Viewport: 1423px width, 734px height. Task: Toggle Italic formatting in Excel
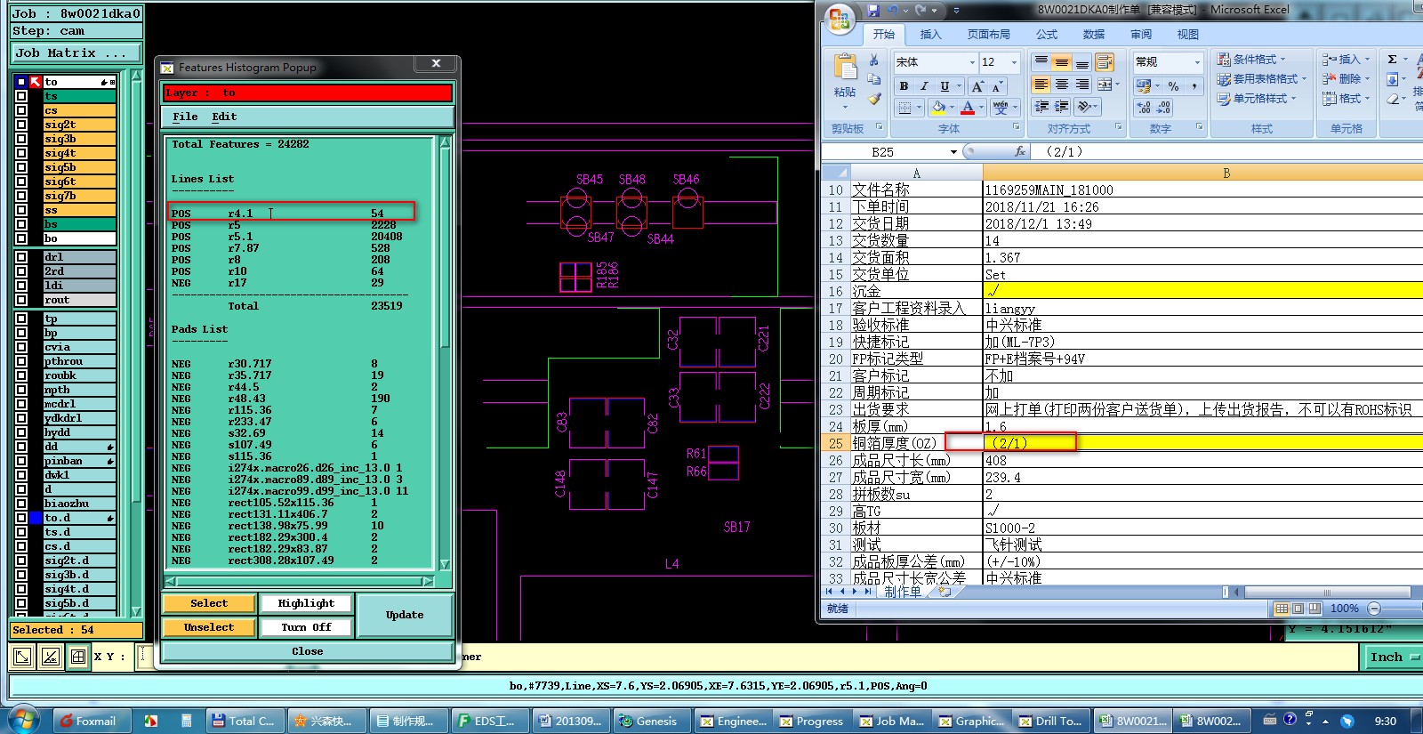(x=924, y=86)
